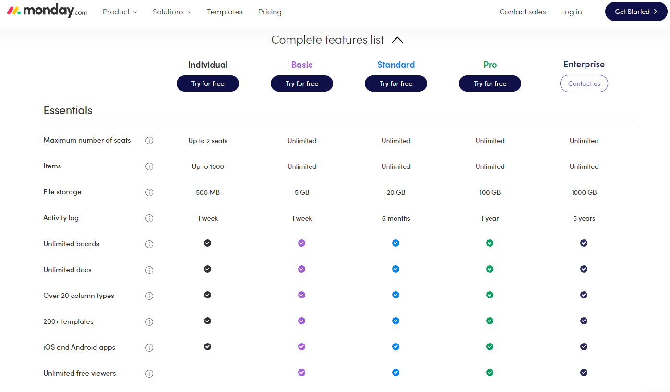670x392 pixels.
Task: Select the Individual plan heading
Action: 208,65
